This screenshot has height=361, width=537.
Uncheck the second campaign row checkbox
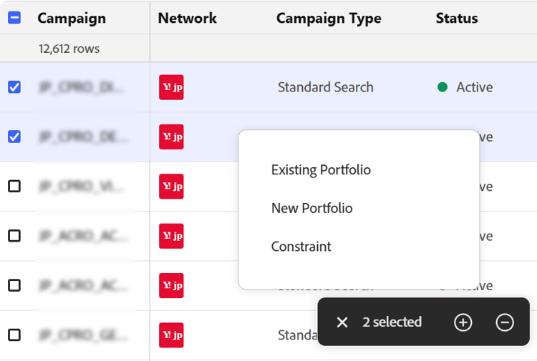(14, 137)
